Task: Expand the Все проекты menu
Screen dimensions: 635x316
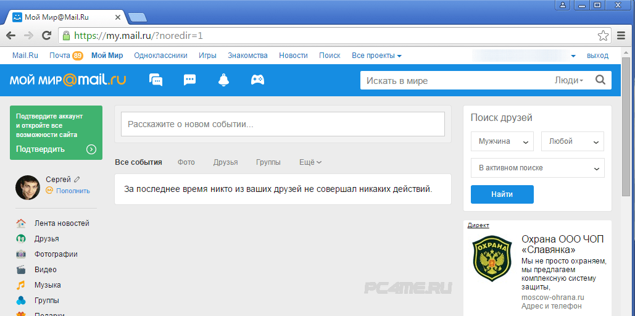Action: tap(376, 56)
